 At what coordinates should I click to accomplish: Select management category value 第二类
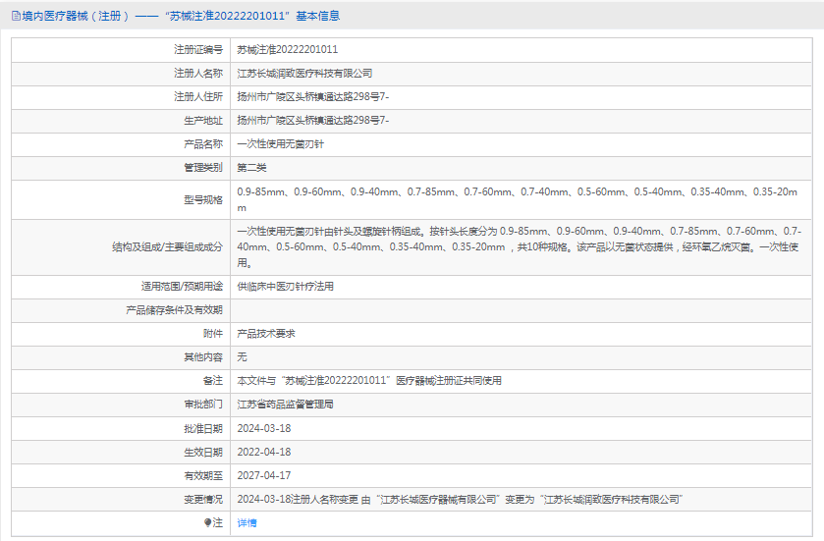coord(251,168)
